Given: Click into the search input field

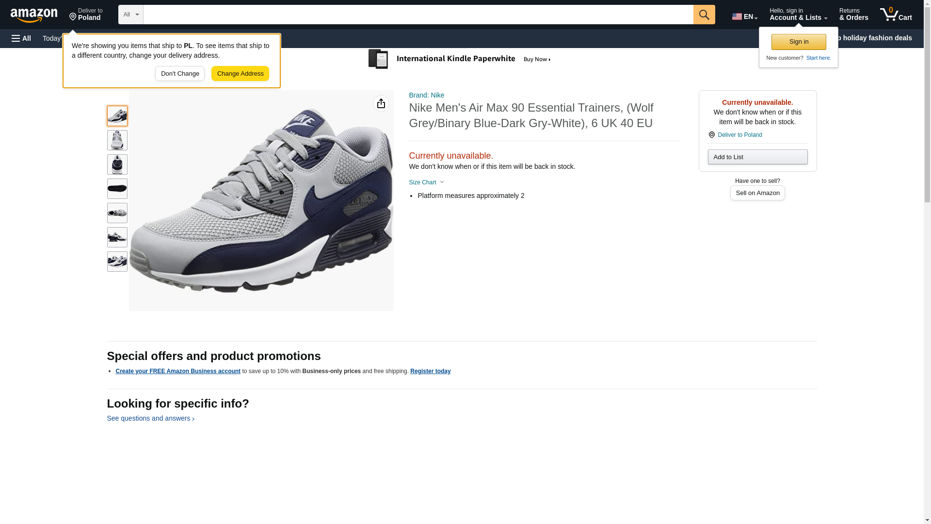Looking at the screenshot, I should (x=417, y=15).
